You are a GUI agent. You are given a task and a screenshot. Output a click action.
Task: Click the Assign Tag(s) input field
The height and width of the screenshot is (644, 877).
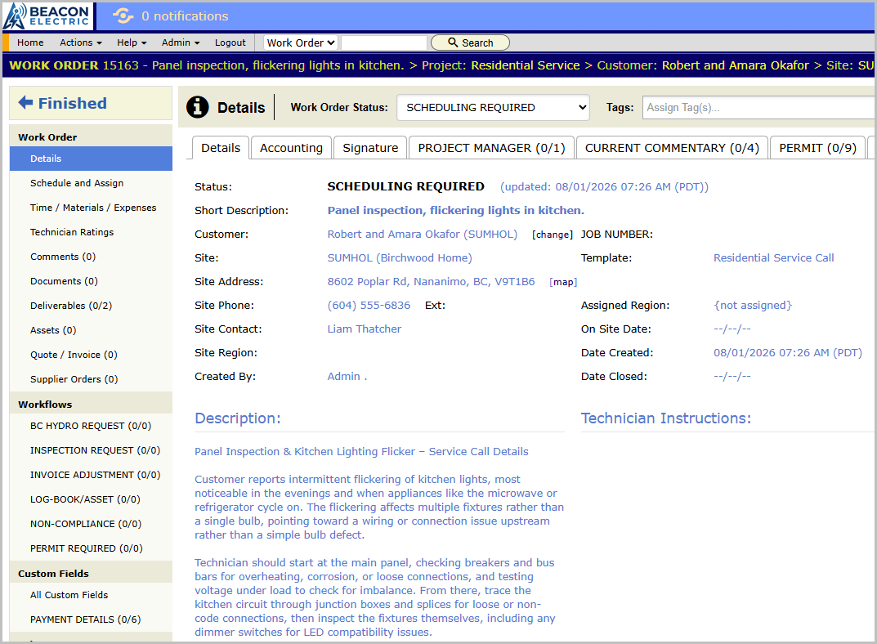[759, 107]
